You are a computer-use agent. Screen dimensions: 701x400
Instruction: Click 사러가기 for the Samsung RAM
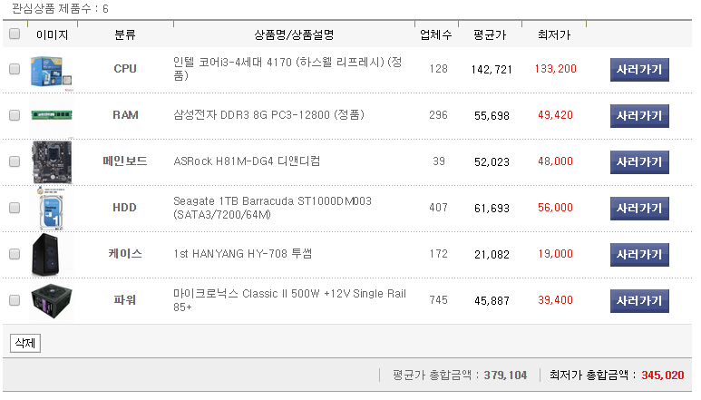click(639, 116)
